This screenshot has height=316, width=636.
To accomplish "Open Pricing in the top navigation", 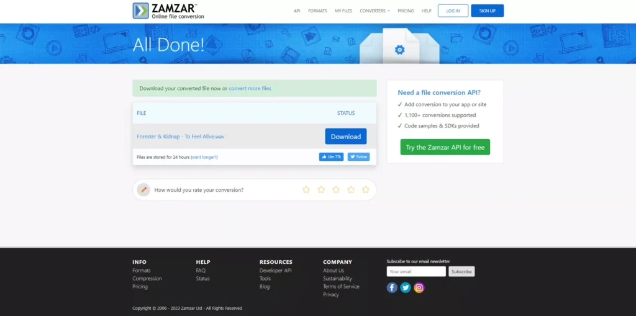I will pos(406,11).
